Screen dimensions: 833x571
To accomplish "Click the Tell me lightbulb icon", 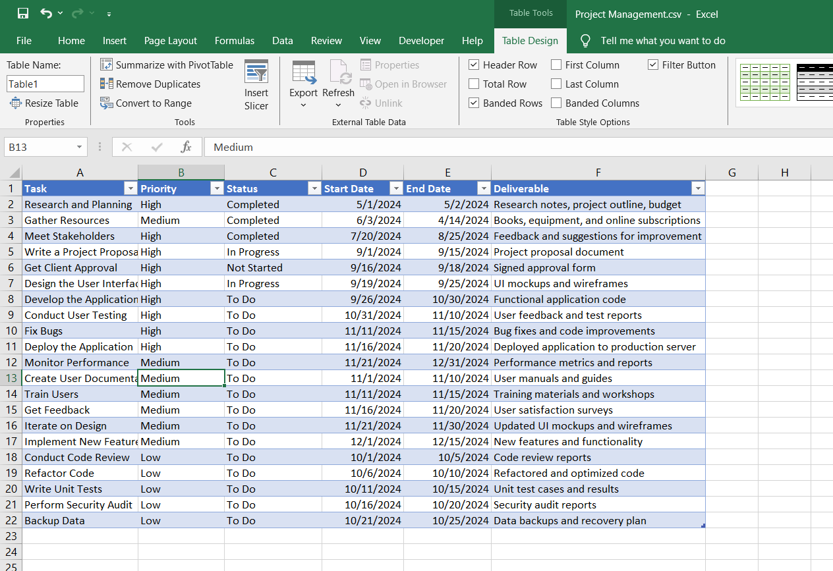I will tap(585, 40).
